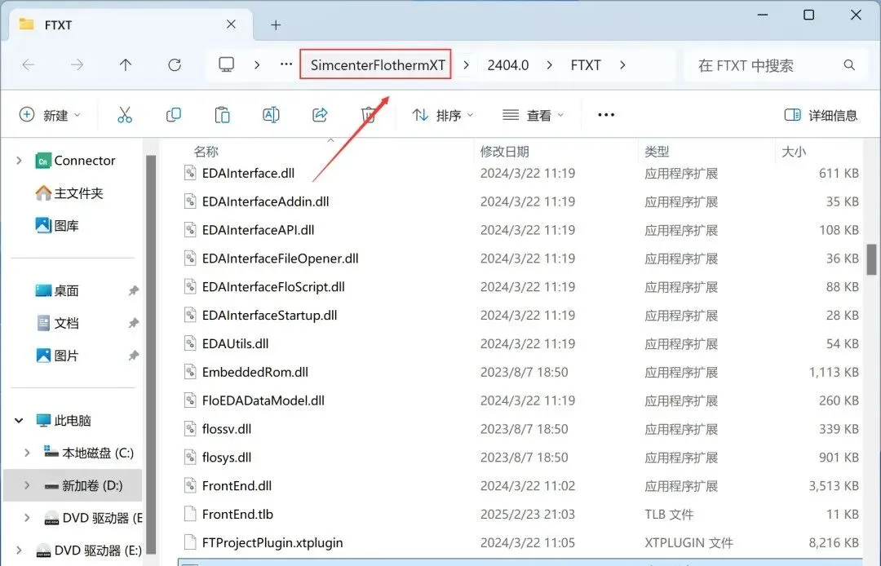Sort by the 大小 column header
This screenshot has height=566, width=881.
(x=794, y=151)
